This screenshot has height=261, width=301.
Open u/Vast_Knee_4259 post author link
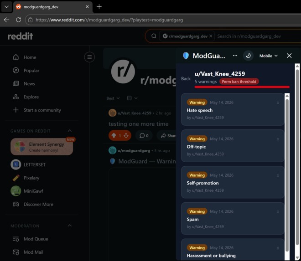[x=135, y=113]
